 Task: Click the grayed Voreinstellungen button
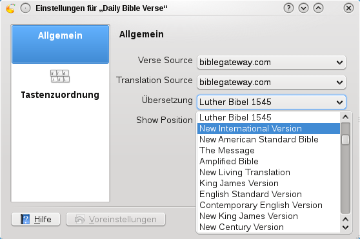(115, 219)
